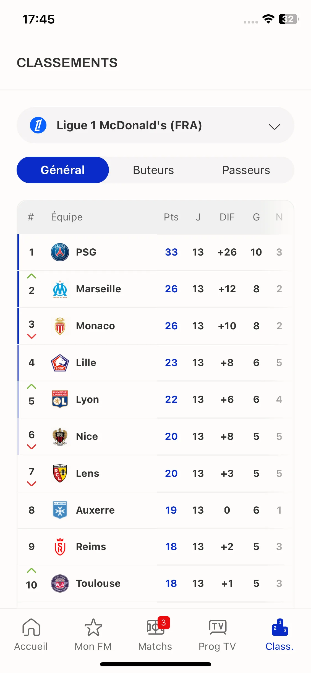The image size is (311, 673).
Task: Tap the Pts column header
Action: (x=171, y=217)
